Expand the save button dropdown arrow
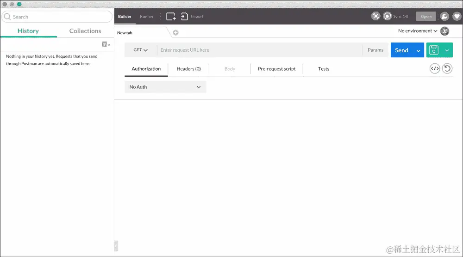The image size is (463, 257). pyautogui.click(x=447, y=50)
